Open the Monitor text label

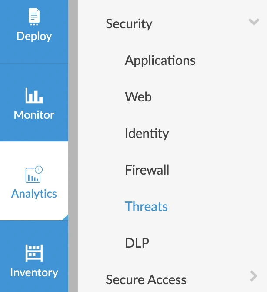tap(34, 115)
